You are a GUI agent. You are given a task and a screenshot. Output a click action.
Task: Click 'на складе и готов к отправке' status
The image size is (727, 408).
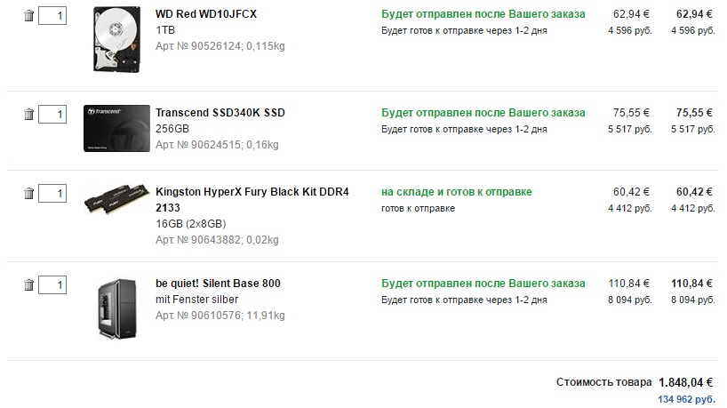coord(457,192)
